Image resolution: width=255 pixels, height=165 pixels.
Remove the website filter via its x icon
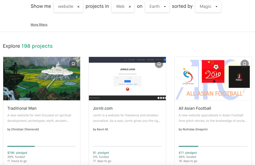coord(78,6)
